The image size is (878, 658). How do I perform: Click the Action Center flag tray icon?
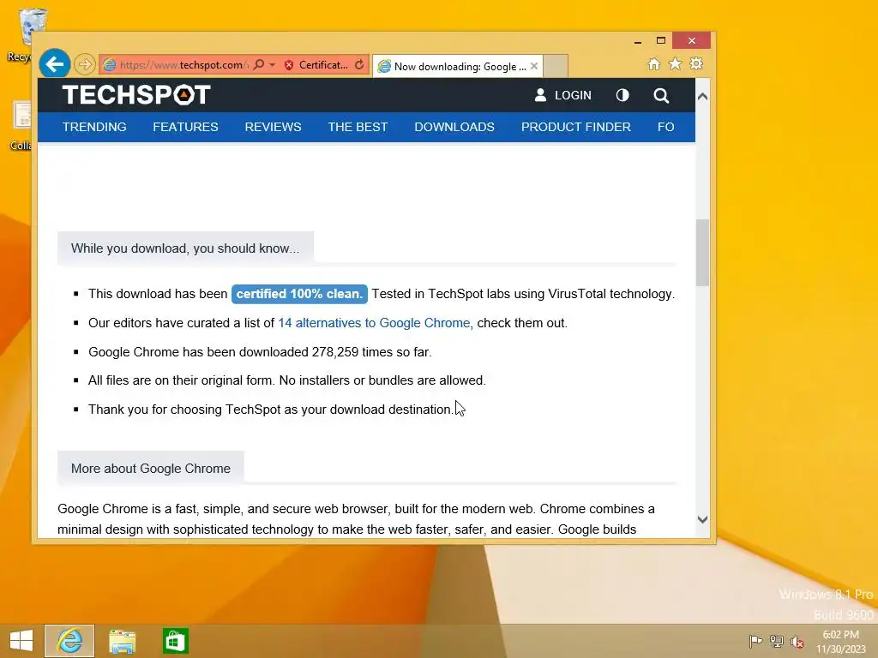(755, 641)
